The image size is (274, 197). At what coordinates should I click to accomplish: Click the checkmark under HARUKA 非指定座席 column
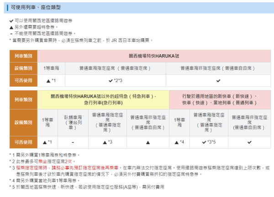click(x=218, y=81)
